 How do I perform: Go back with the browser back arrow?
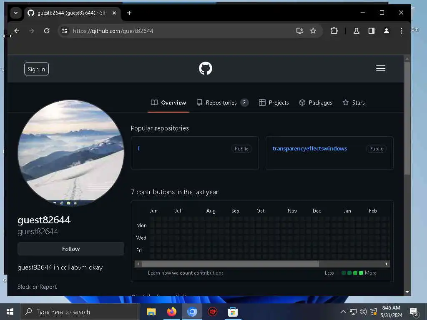[17, 31]
